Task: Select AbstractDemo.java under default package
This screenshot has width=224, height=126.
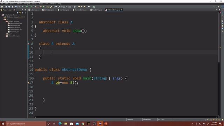Action: tap(16, 23)
